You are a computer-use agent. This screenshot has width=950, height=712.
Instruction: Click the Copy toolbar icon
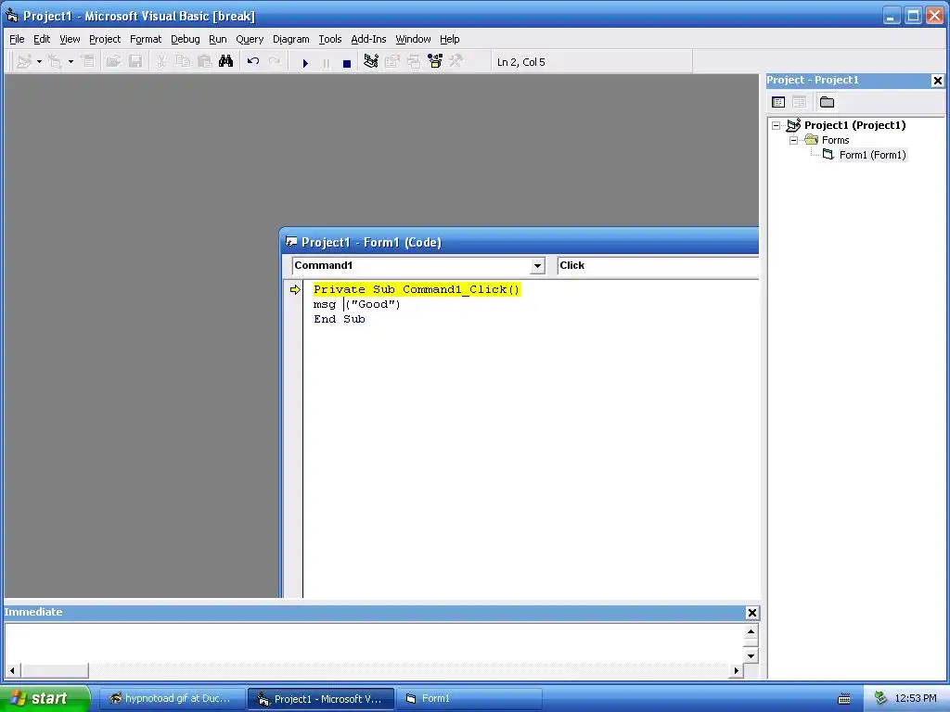(183, 62)
